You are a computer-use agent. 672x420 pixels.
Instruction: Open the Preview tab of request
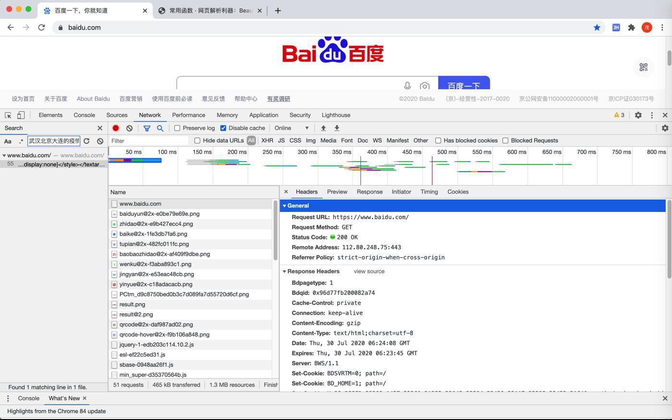pos(337,192)
